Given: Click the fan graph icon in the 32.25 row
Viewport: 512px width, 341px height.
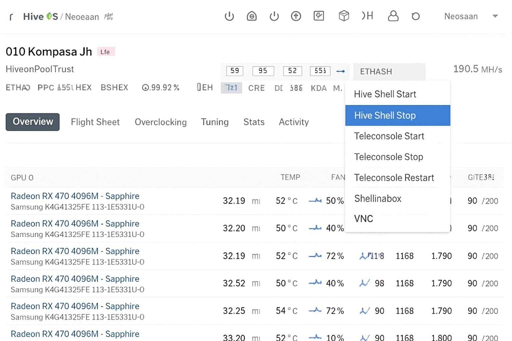Looking at the screenshot, I should pyautogui.click(x=315, y=311).
